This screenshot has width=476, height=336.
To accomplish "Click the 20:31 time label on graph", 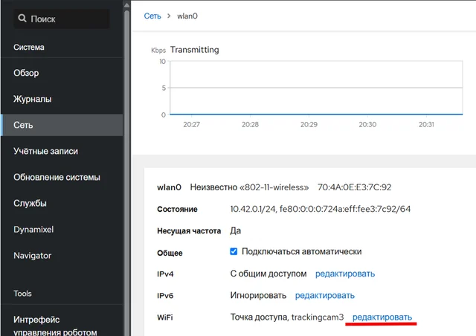I will (426, 124).
